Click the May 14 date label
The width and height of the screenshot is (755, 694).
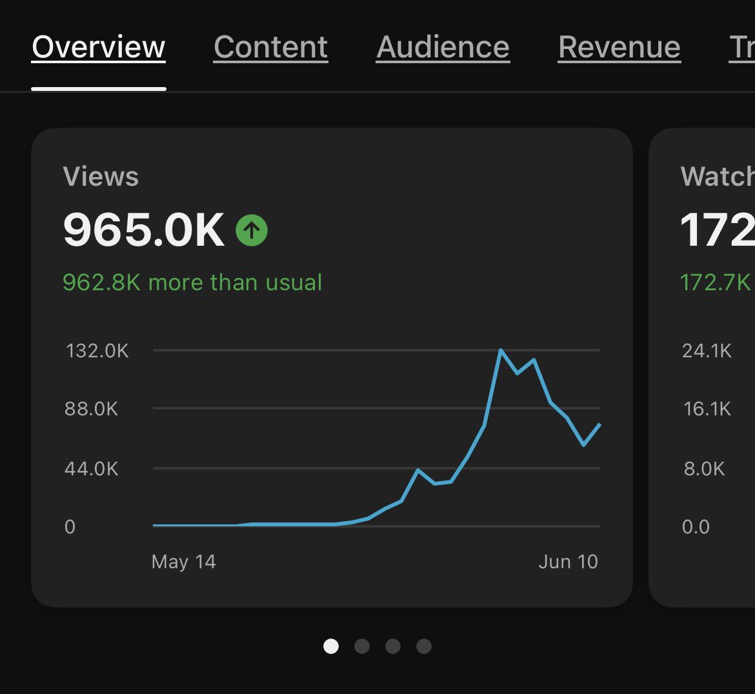pos(183,562)
